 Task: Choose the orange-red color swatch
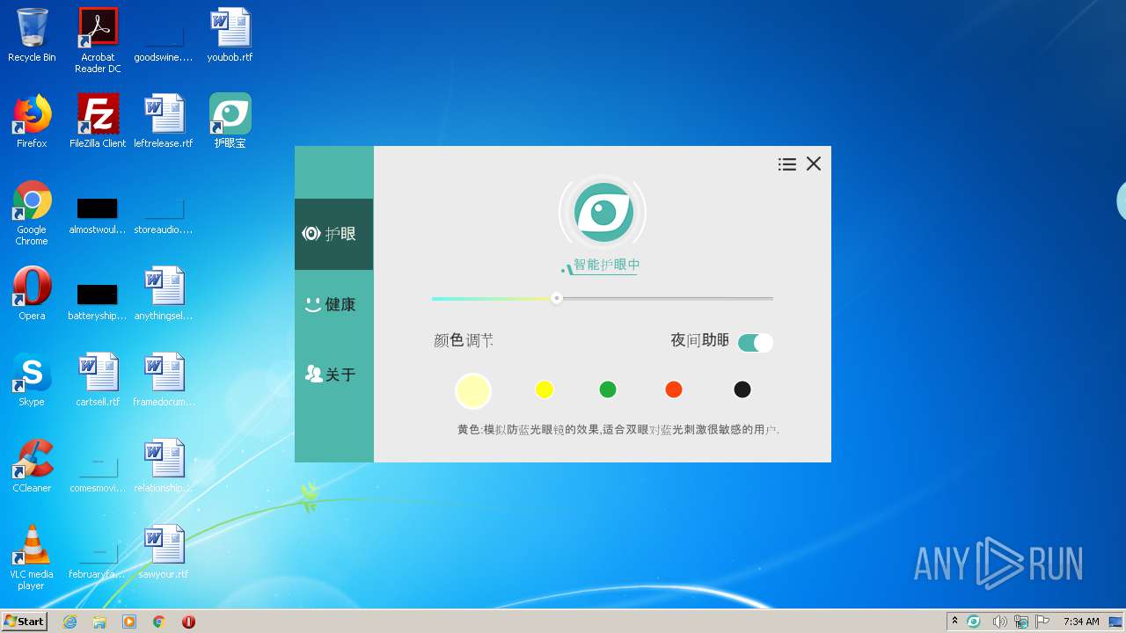pyautogui.click(x=674, y=389)
